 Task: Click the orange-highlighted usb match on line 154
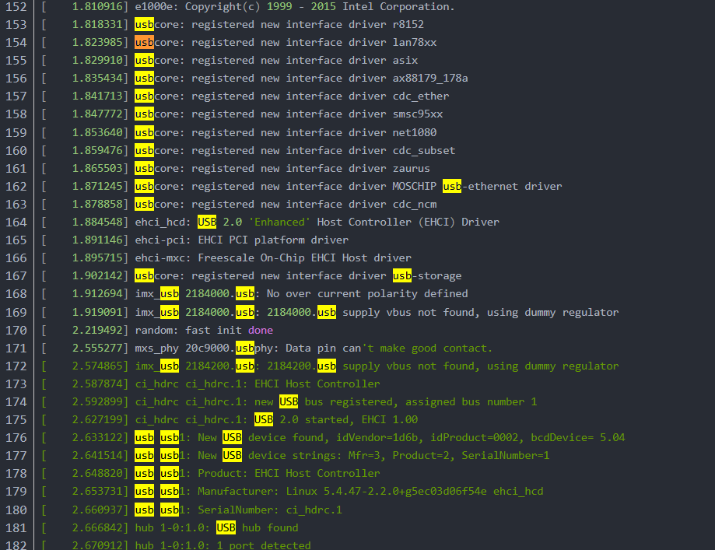tap(144, 43)
